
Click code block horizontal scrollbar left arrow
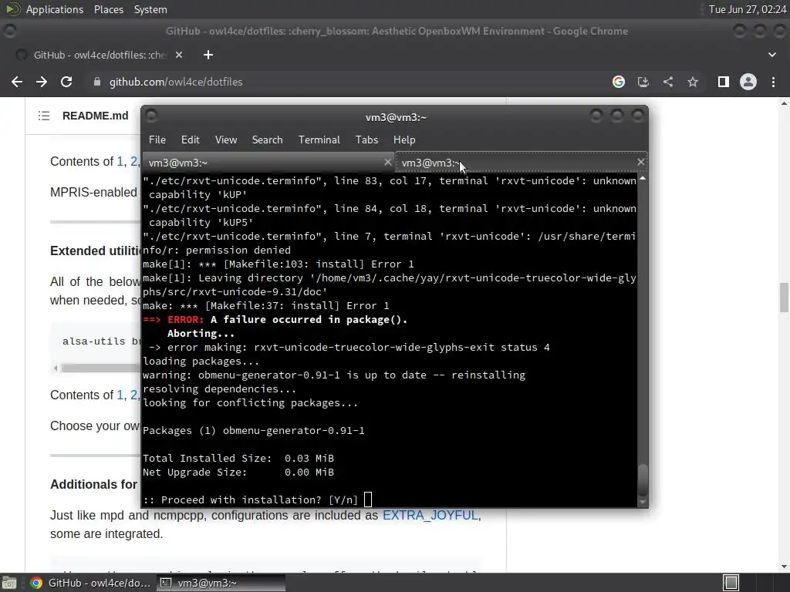[56, 368]
